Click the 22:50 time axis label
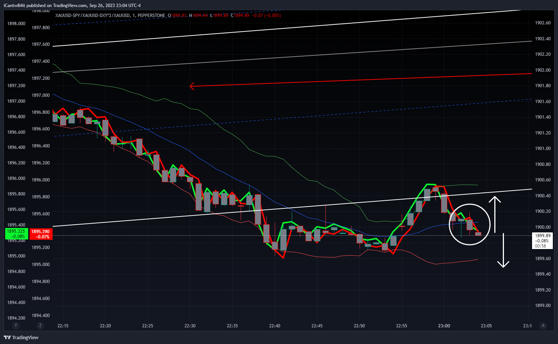558x344 pixels. coord(359,326)
